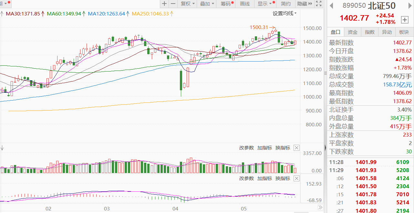Click 换指标 in the MACD panel
Image resolution: width=414 pixels, height=213 pixels.
[x=283, y=179]
